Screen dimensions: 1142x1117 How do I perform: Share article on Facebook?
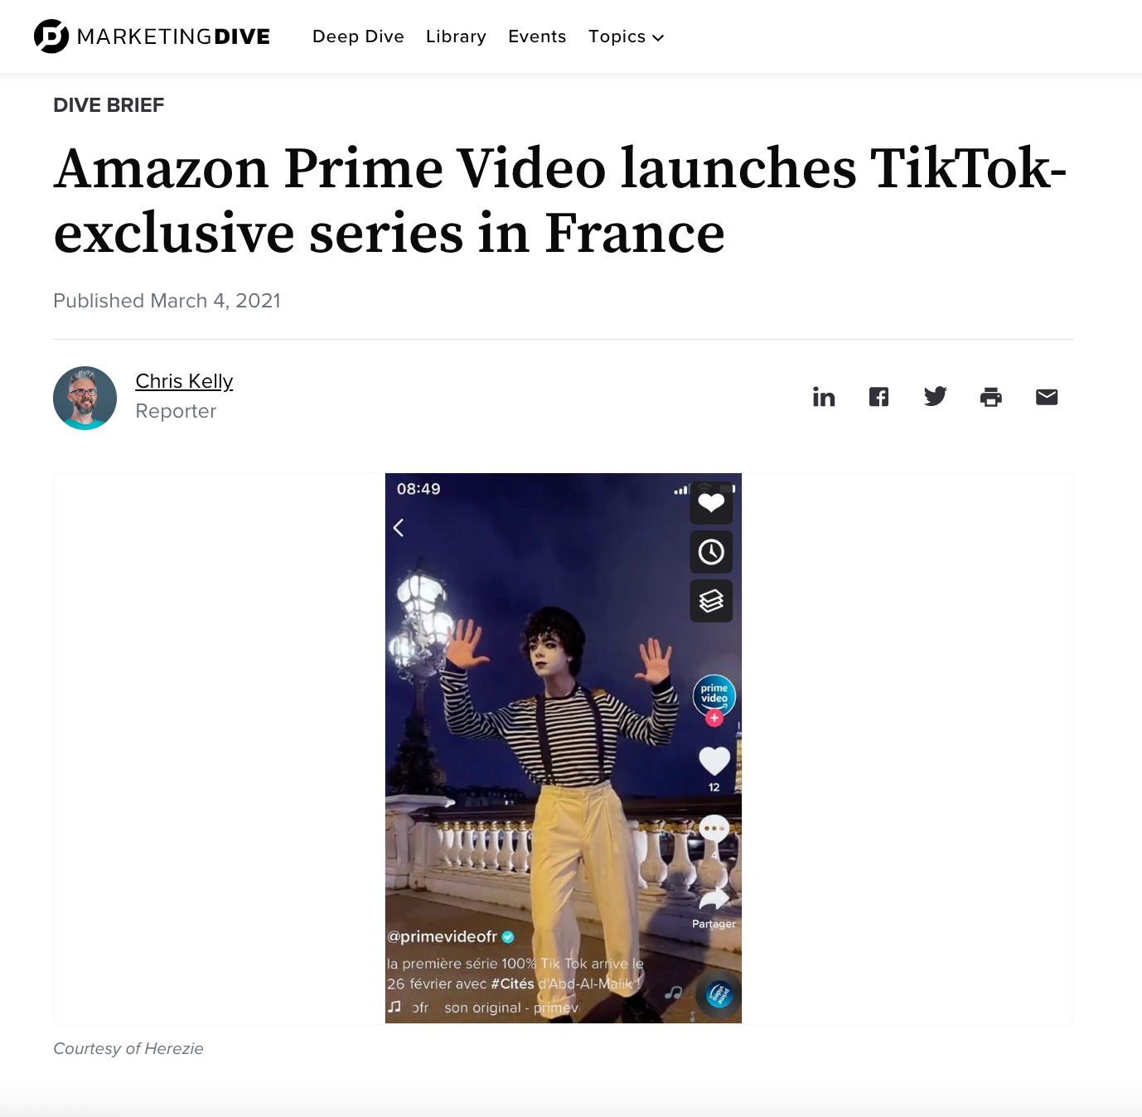(x=878, y=397)
